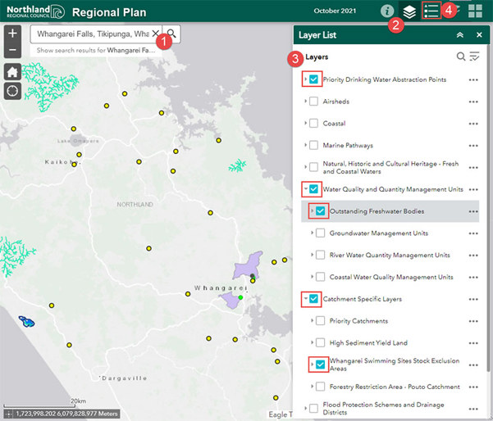Click the October 2021 date text
Viewport: 493px width, 421px height.
click(335, 11)
